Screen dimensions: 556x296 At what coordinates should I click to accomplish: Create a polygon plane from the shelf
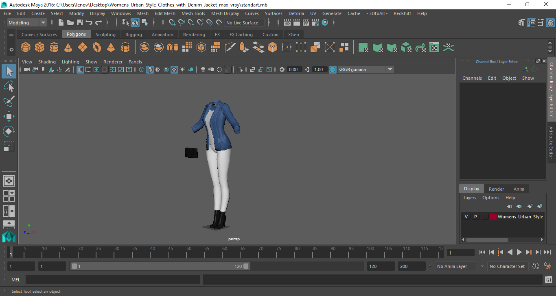[83, 48]
